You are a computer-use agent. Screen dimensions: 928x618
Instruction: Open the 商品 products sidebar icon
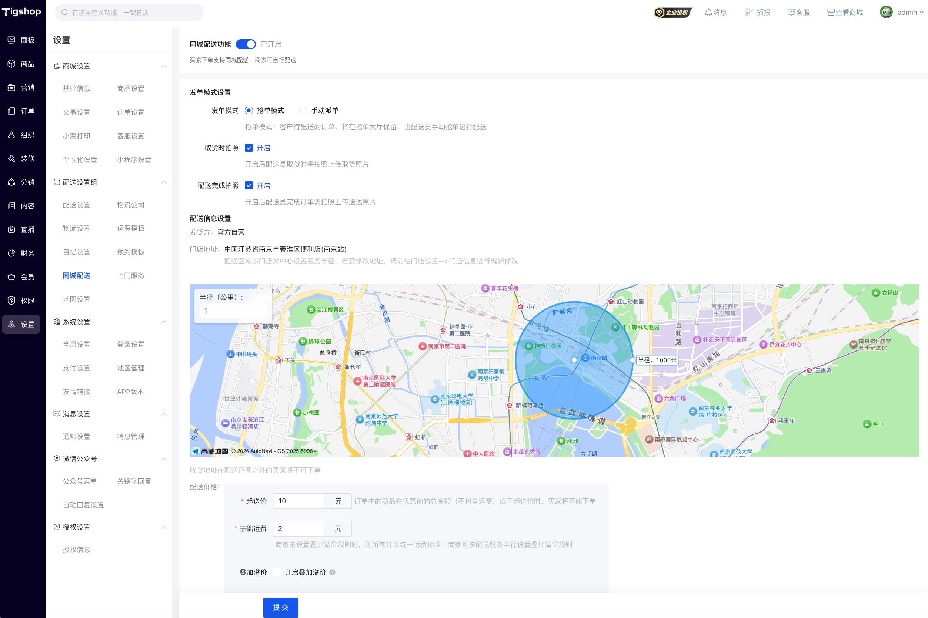click(11, 63)
